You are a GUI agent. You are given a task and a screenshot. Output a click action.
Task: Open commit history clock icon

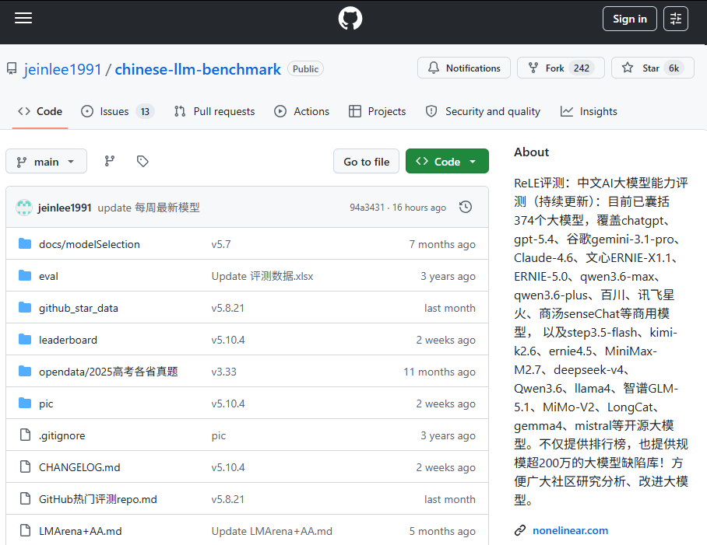[x=466, y=207]
